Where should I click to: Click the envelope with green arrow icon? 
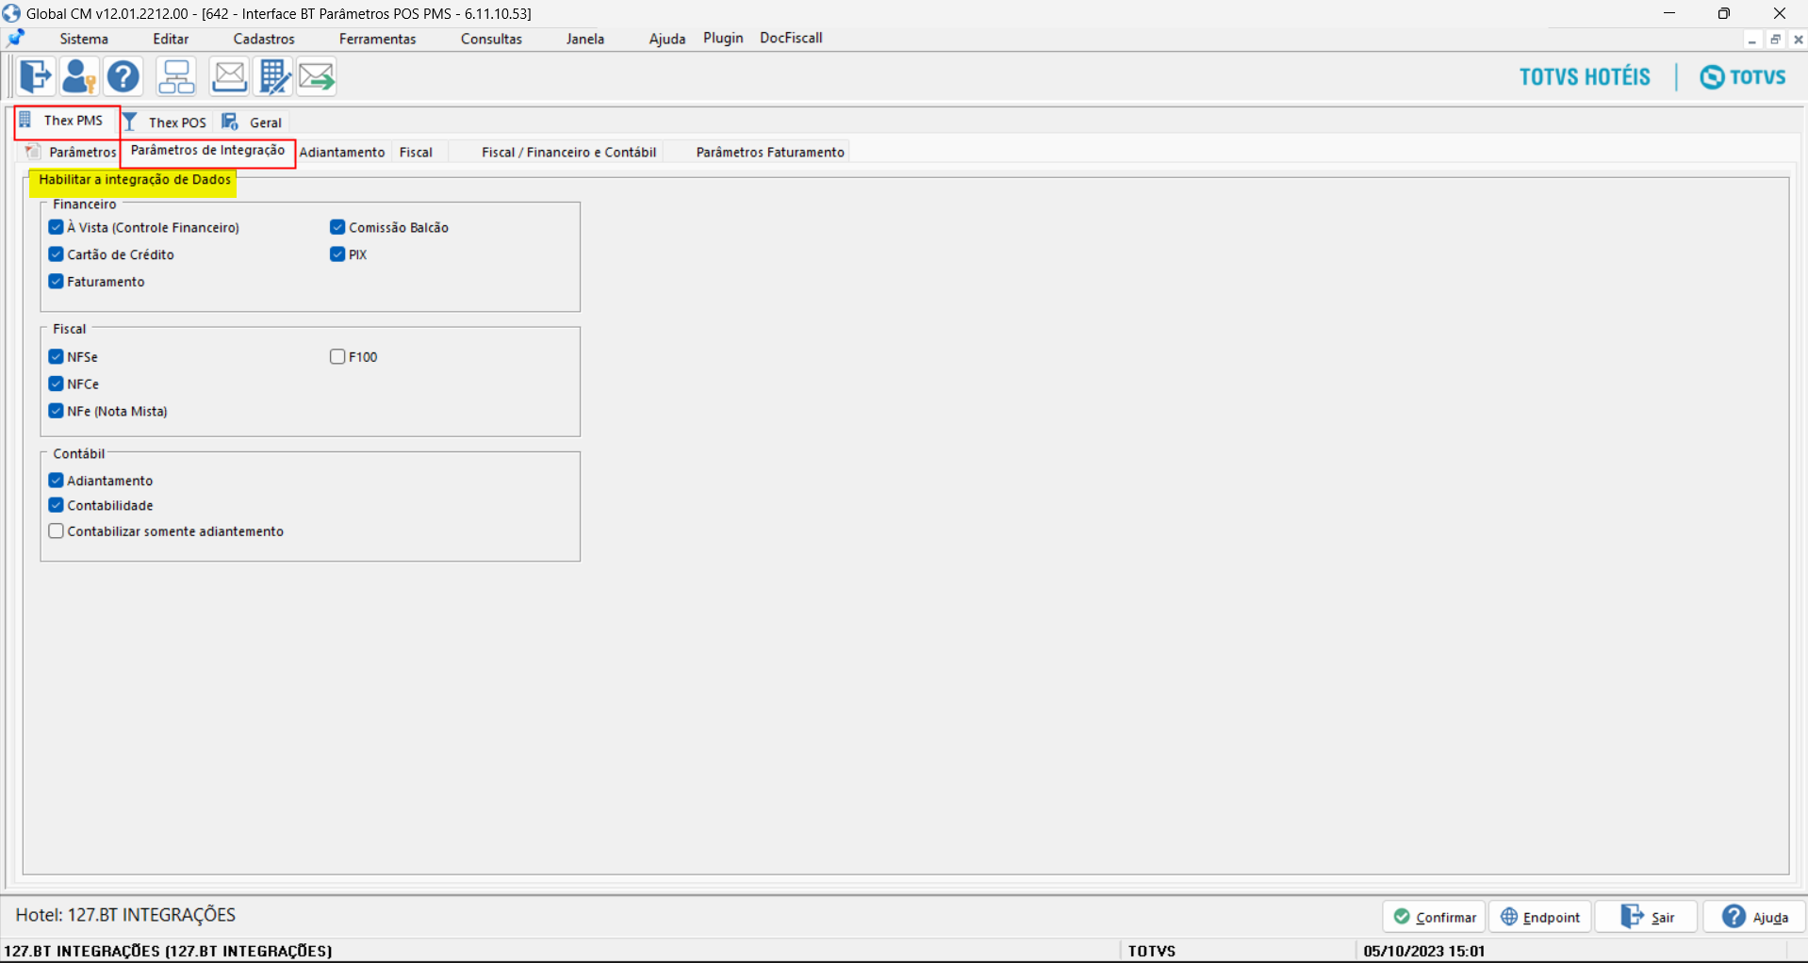[x=317, y=76]
